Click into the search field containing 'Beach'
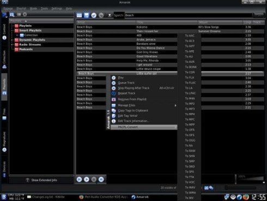 click(188, 15)
